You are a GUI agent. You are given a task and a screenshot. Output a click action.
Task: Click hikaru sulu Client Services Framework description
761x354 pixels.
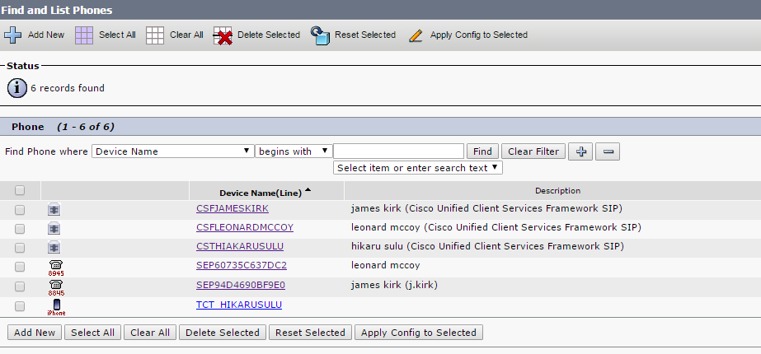pos(487,246)
